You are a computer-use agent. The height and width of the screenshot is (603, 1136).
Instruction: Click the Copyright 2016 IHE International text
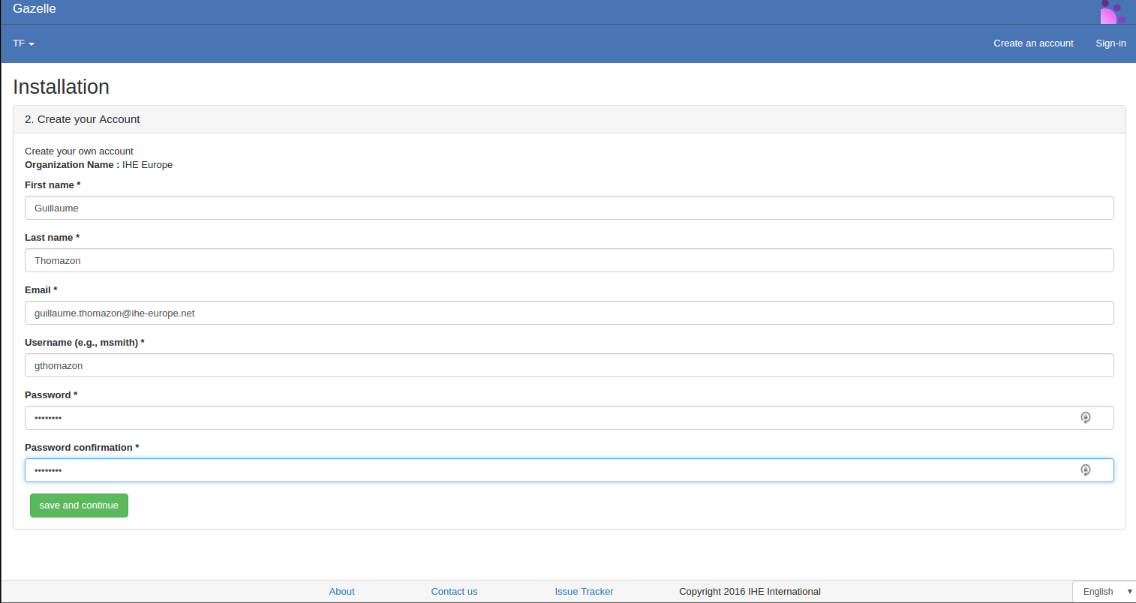point(750,592)
